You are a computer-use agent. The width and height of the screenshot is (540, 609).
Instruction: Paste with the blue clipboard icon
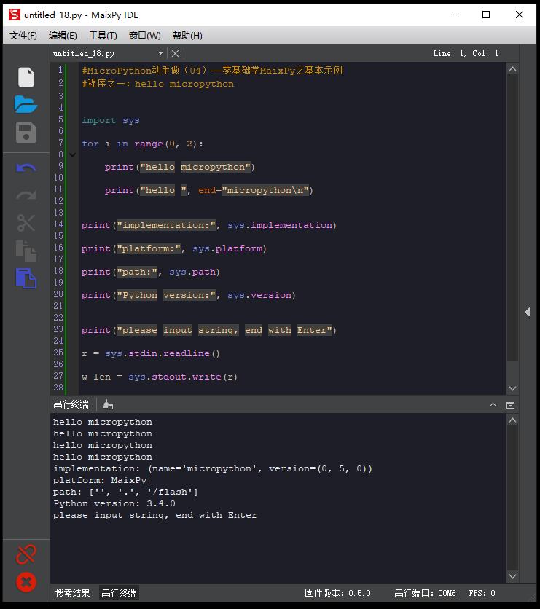[x=26, y=278]
